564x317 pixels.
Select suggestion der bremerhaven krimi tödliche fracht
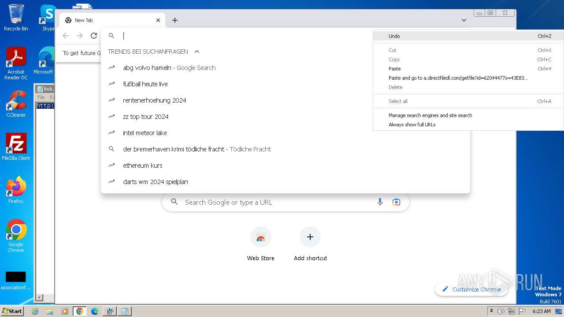click(286, 149)
